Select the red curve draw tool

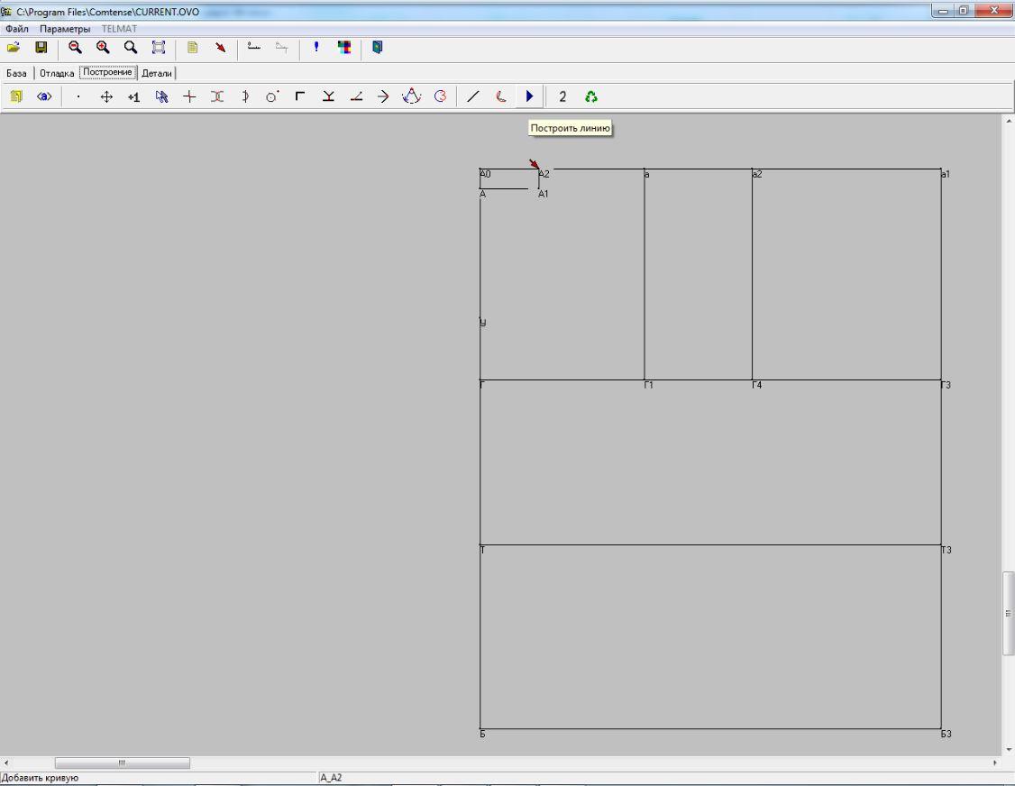(501, 96)
